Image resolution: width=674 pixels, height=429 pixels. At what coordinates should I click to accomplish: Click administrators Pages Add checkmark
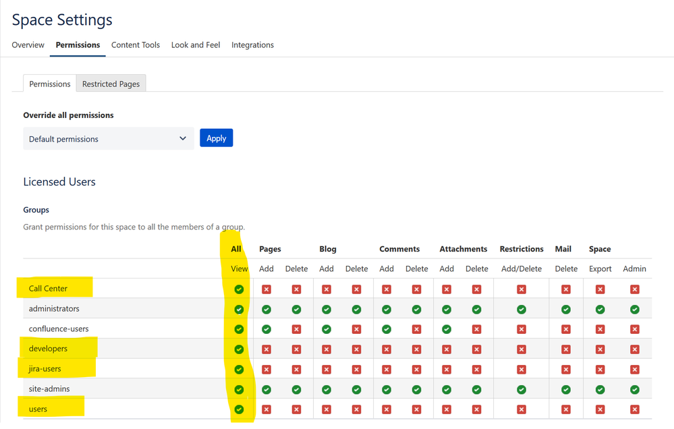266,310
